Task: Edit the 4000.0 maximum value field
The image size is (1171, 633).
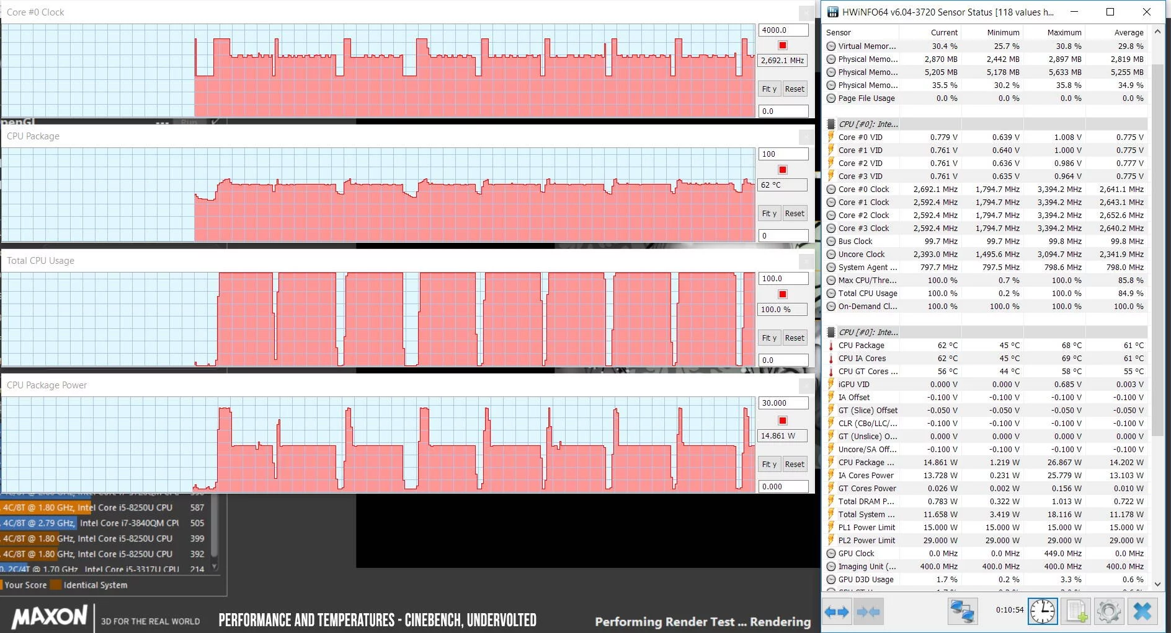Action: coord(783,30)
